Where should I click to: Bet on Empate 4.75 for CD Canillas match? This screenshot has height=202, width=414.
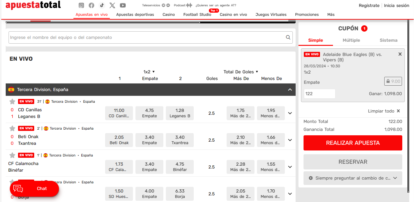pos(149,113)
